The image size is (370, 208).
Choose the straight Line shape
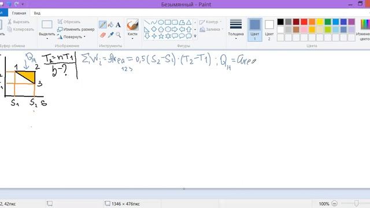tap(147, 23)
